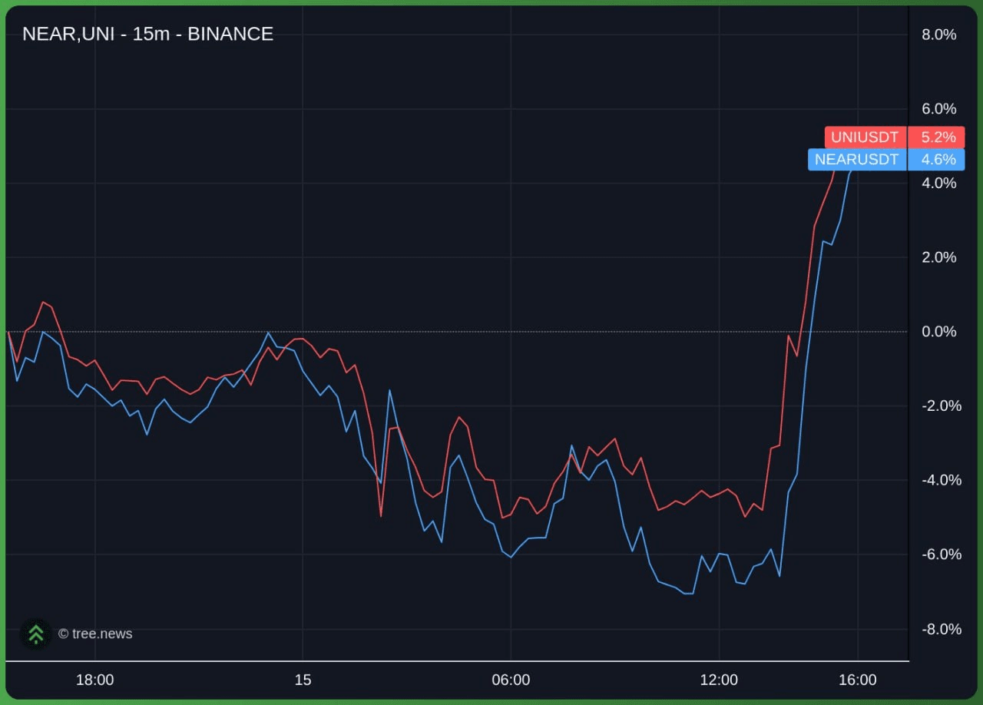Click the 12:00 time axis label
Screen dimensions: 983x705
click(x=719, y=680)
